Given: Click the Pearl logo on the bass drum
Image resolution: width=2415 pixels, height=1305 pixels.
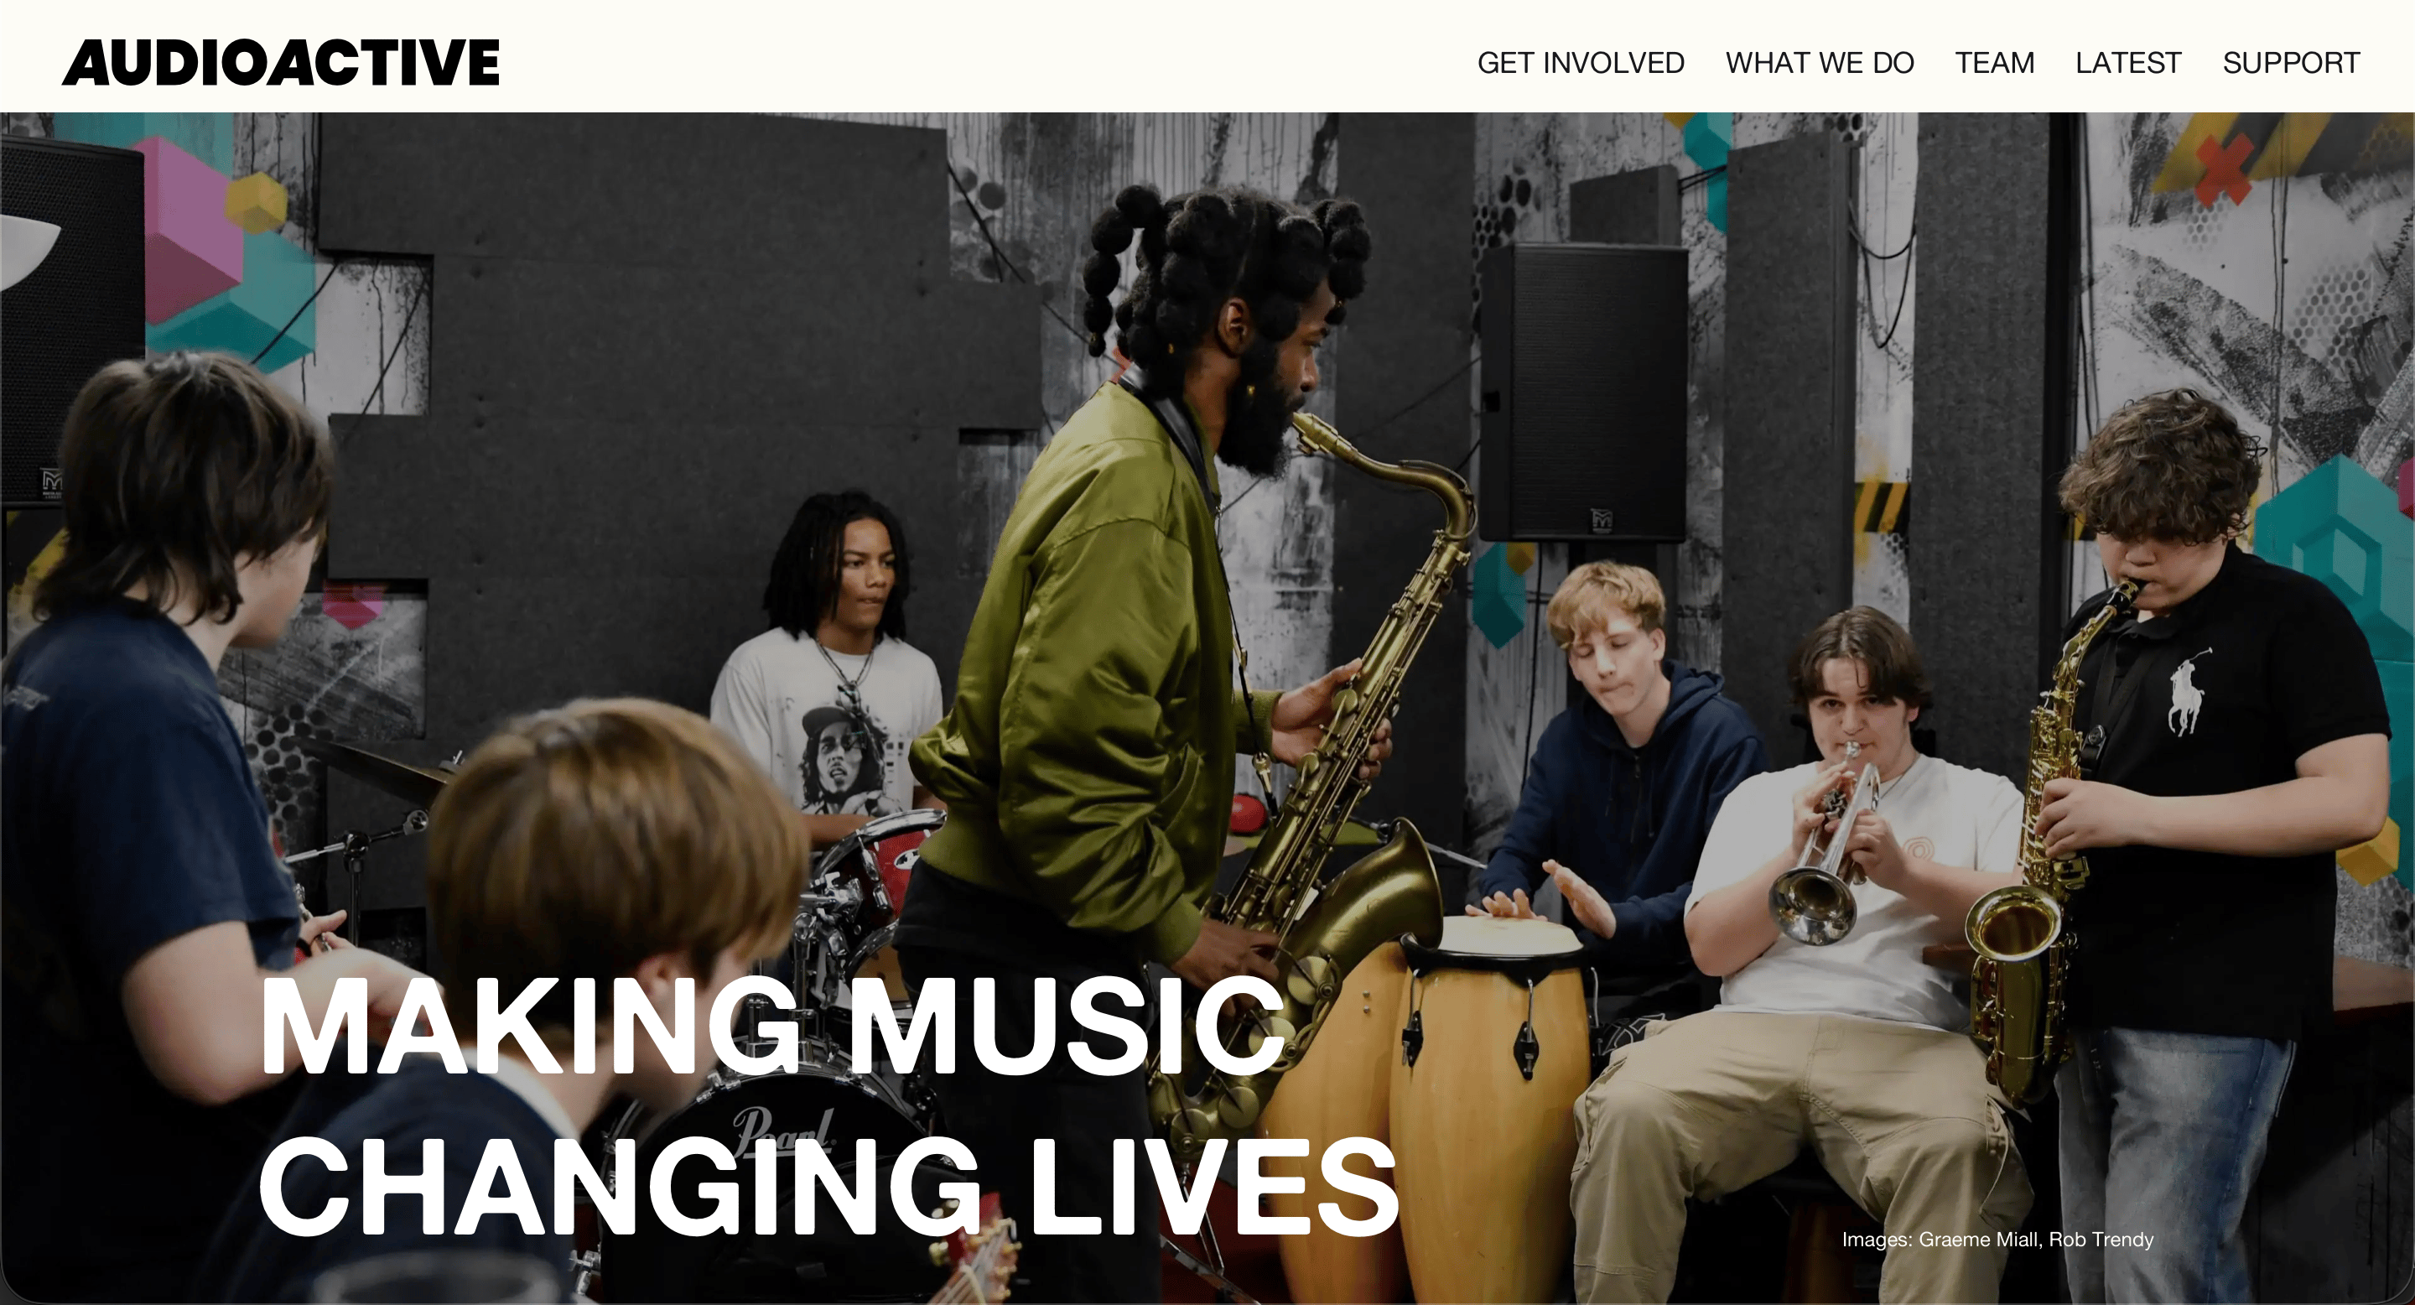Looking at the screenshot, I should 784,1131.
